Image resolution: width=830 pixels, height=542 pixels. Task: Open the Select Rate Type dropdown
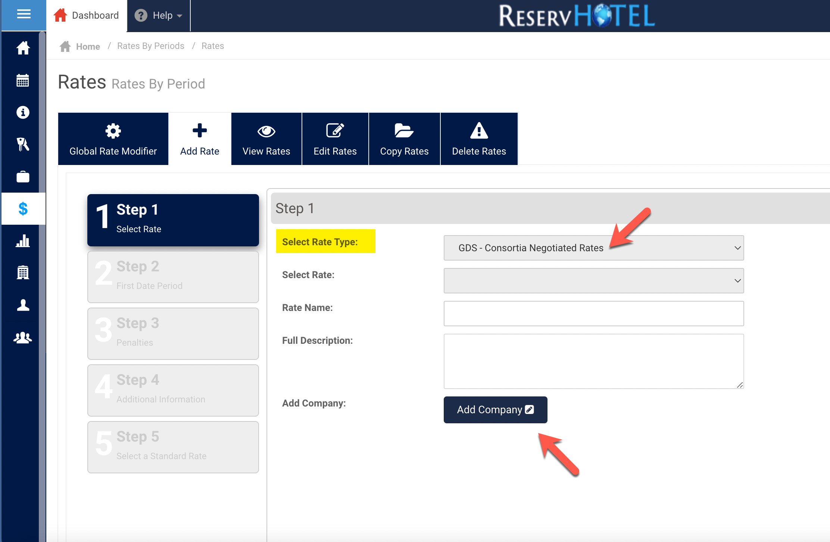point(593,248)
